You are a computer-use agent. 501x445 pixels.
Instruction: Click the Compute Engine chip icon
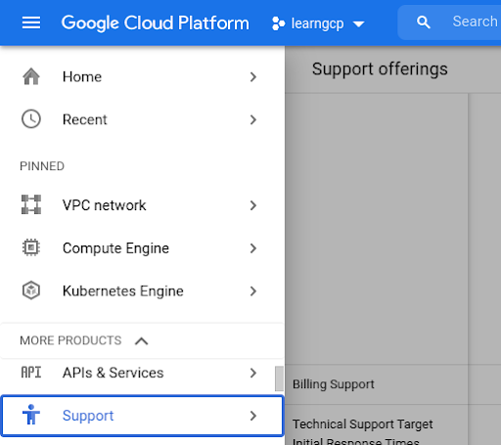click(x=31, y=247)
